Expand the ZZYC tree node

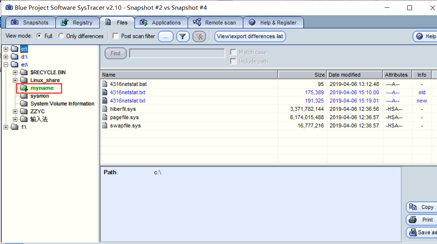(x=15, y=111)
